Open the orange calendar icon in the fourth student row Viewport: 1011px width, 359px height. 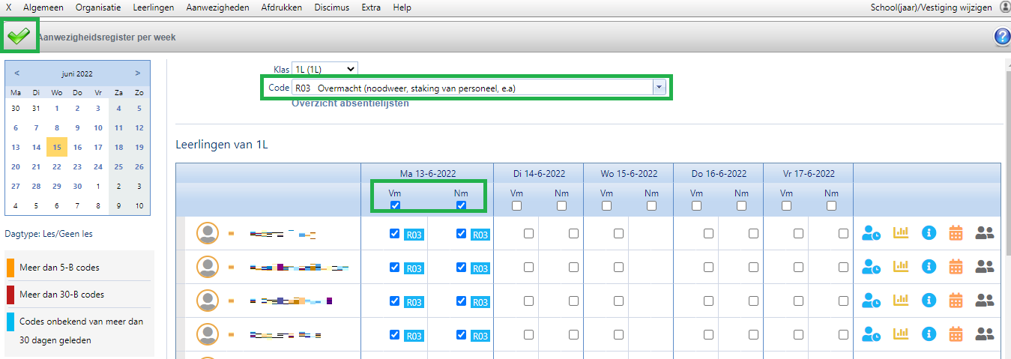click(x=956, y=334)
